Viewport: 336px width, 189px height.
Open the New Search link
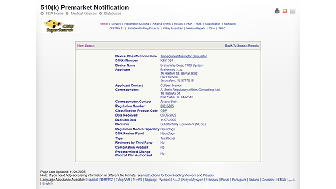86,46
